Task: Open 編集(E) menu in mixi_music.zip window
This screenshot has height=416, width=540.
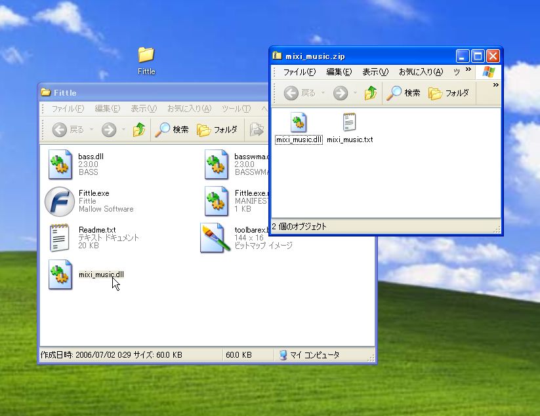Action: pos(339,72)
